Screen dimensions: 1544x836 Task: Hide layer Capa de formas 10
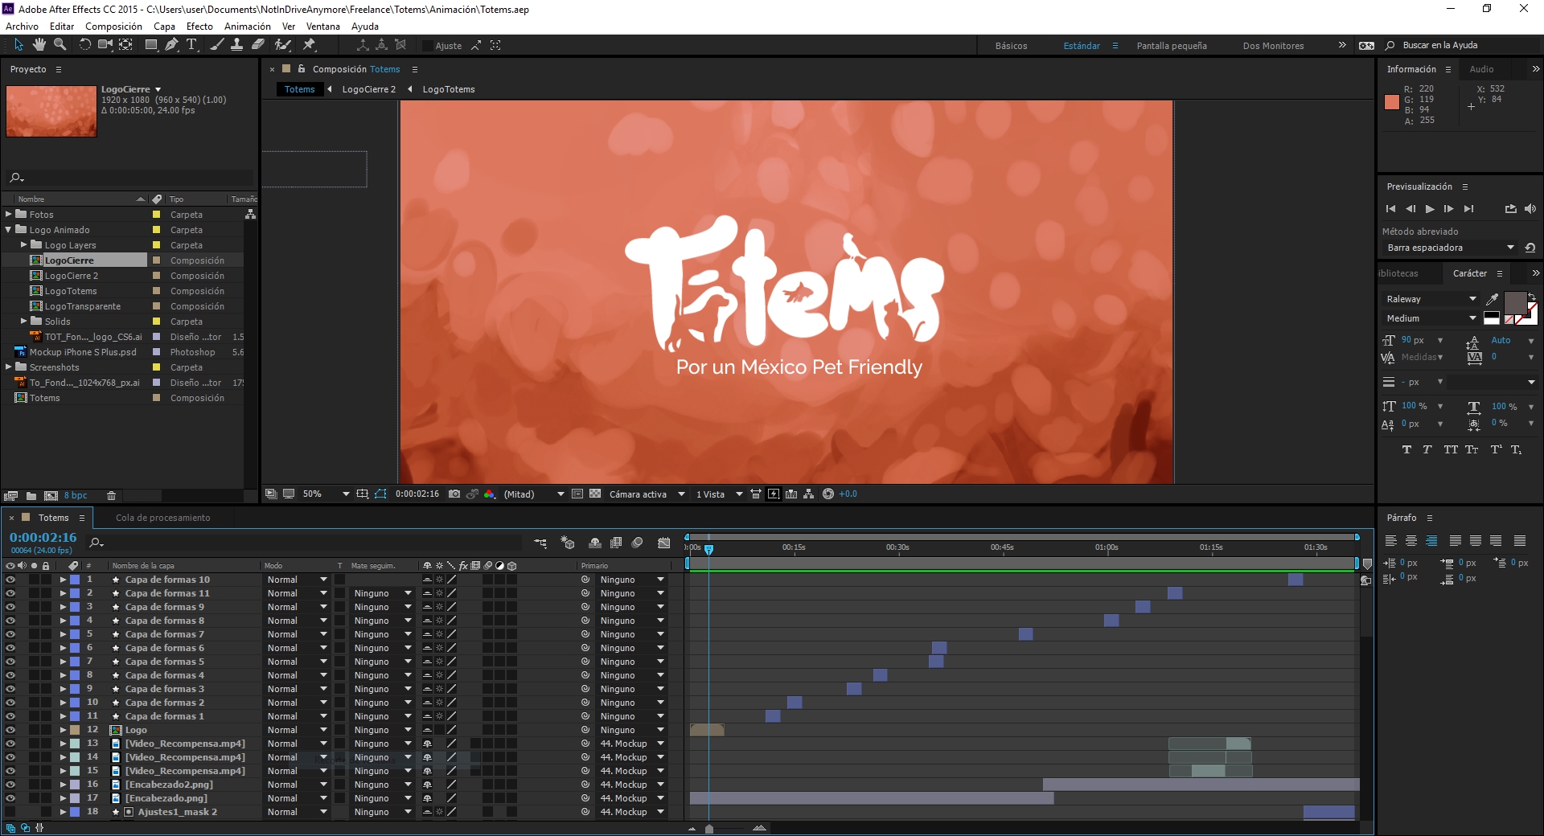[10, 580]
